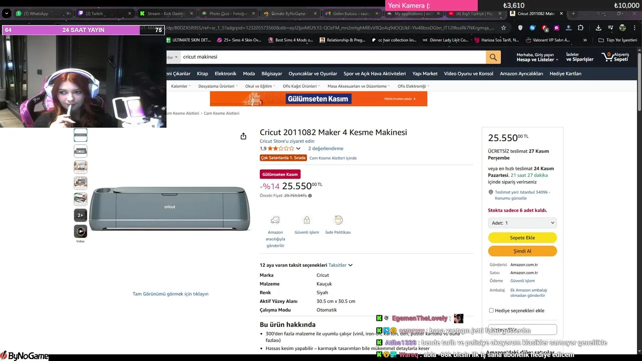642x361 pixels.
Task: Click the return policy icon
Action: (x=338, y=220)
